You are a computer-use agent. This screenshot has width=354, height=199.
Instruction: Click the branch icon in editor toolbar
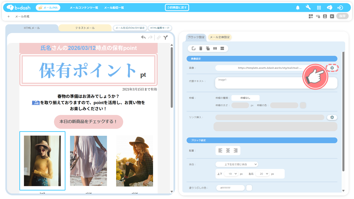[165, 37]
